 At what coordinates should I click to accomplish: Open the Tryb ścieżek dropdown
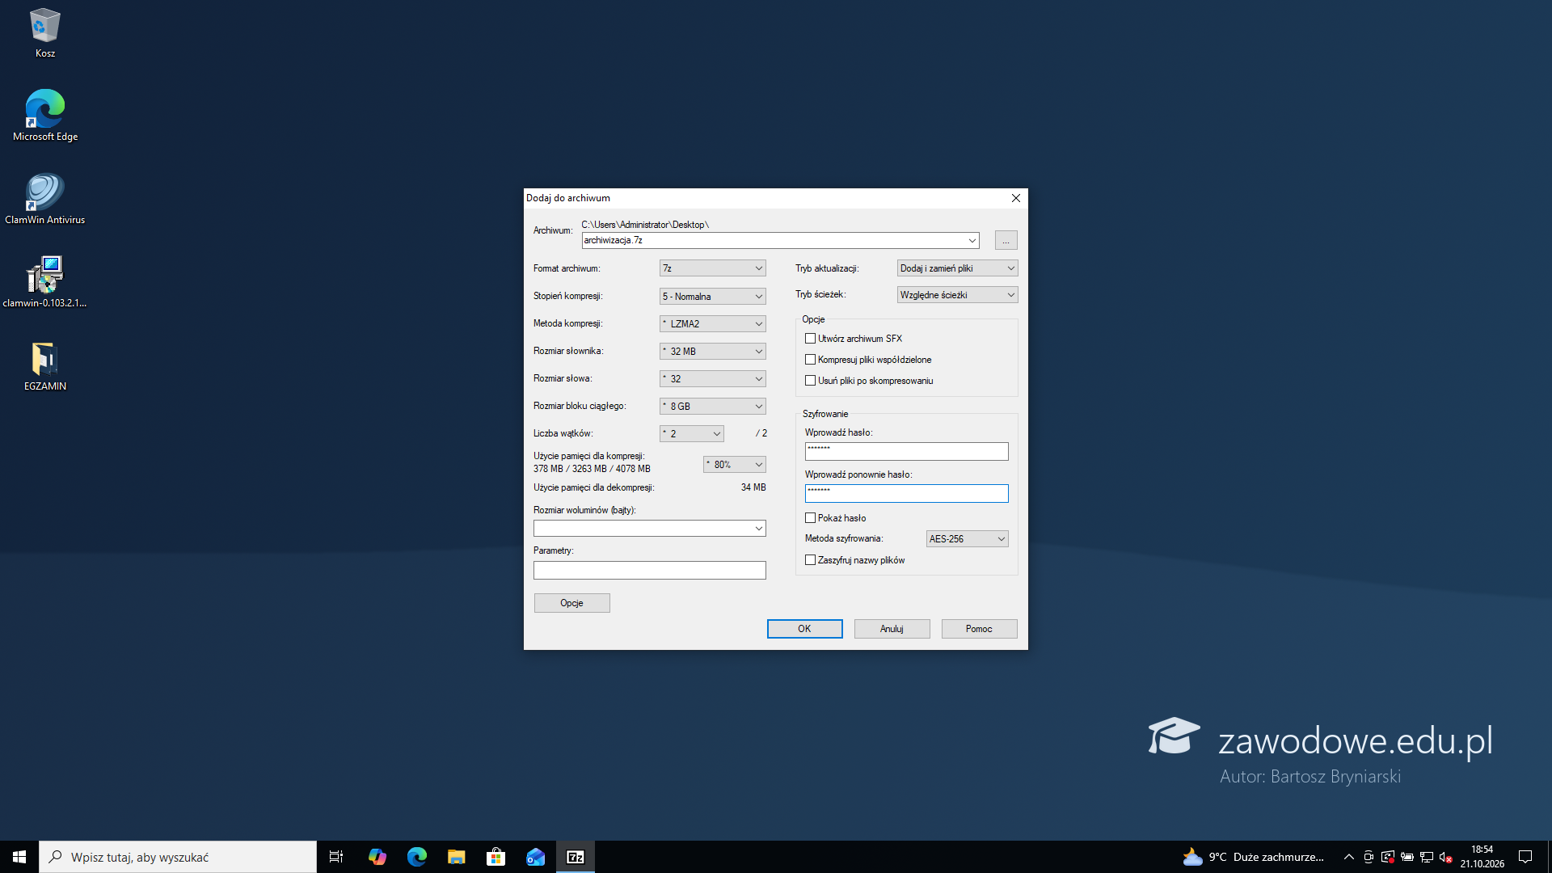pyautogui.click(x=957, y=295)
